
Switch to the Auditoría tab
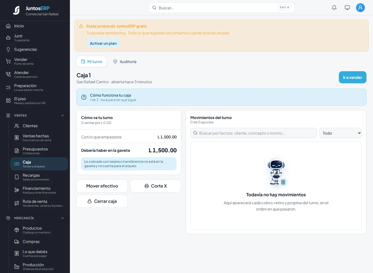pyautogui.click(x=125, y=62)
